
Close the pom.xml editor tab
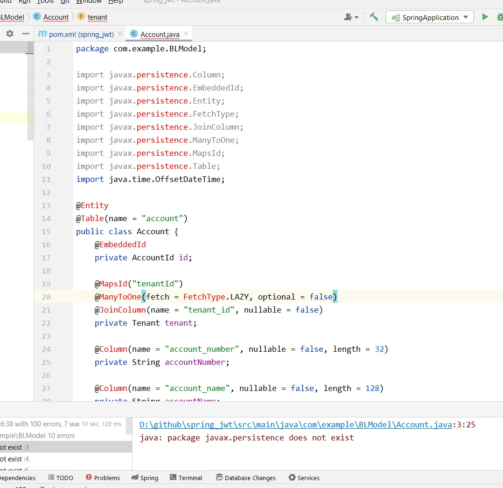point(120,34)
